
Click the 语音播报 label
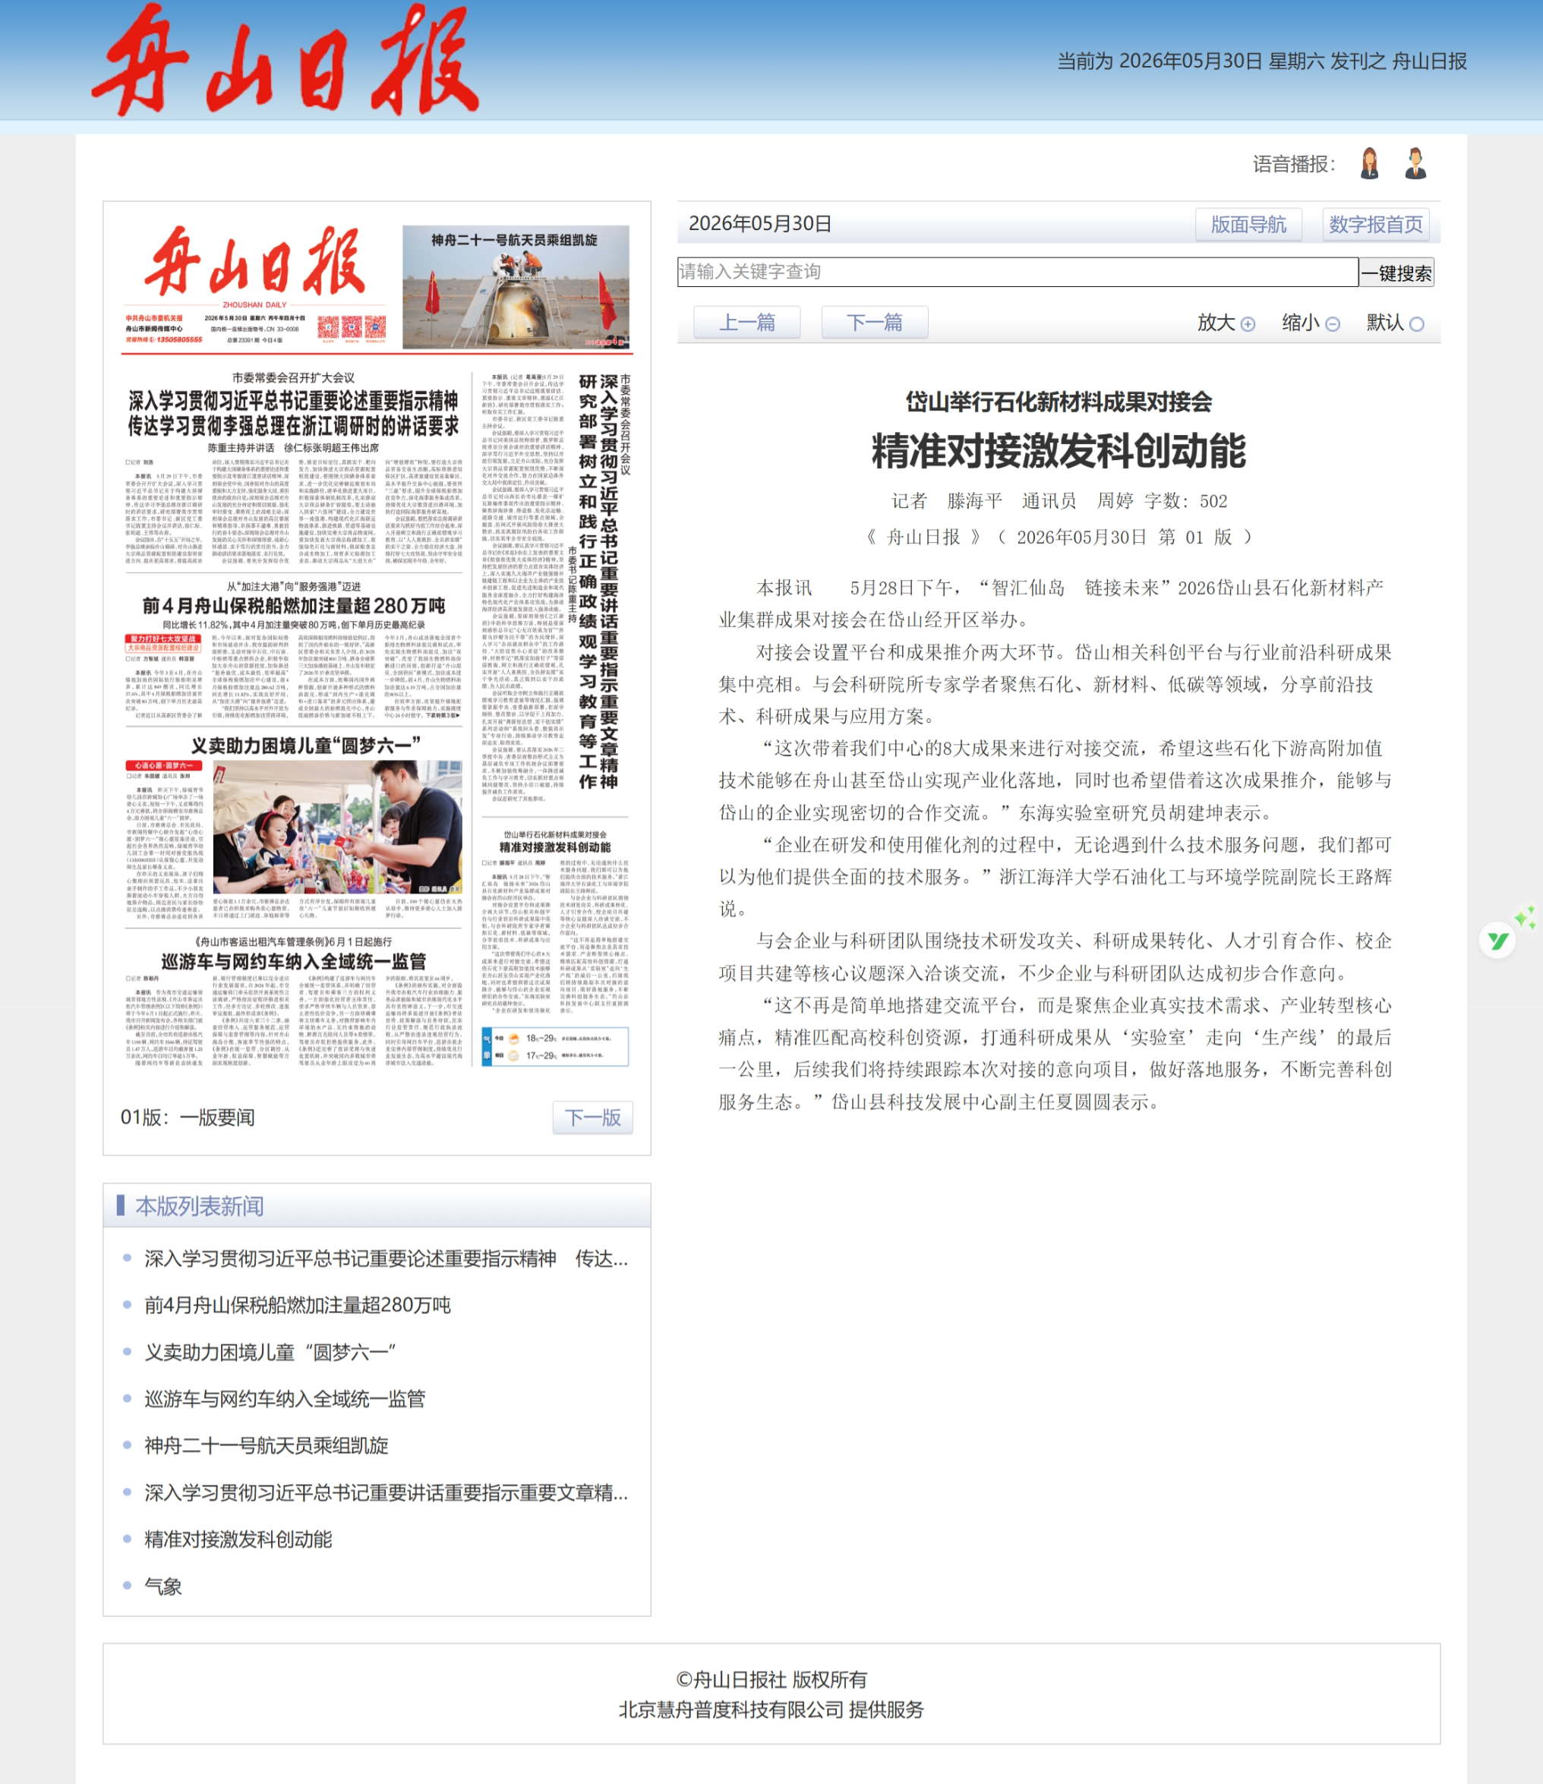[1294, 165]
